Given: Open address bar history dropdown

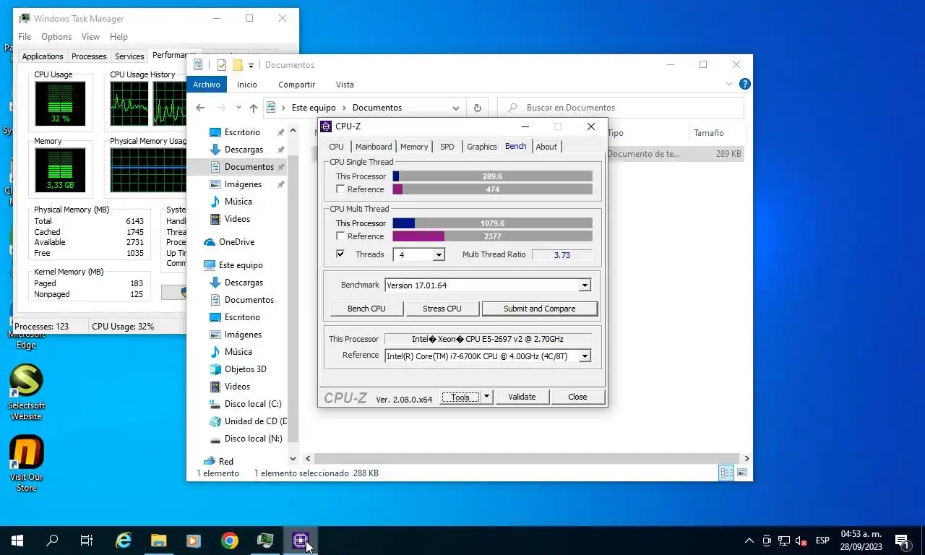Looking at the screenshot, I should pyautogui.click(x=456, y=108).
